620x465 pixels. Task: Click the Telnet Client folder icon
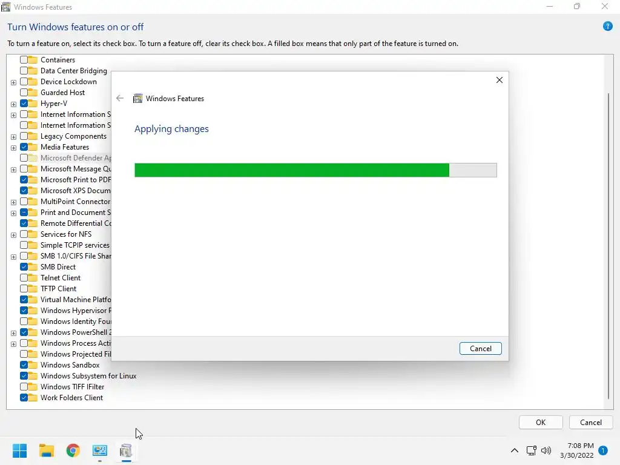[x=33, y=277]
